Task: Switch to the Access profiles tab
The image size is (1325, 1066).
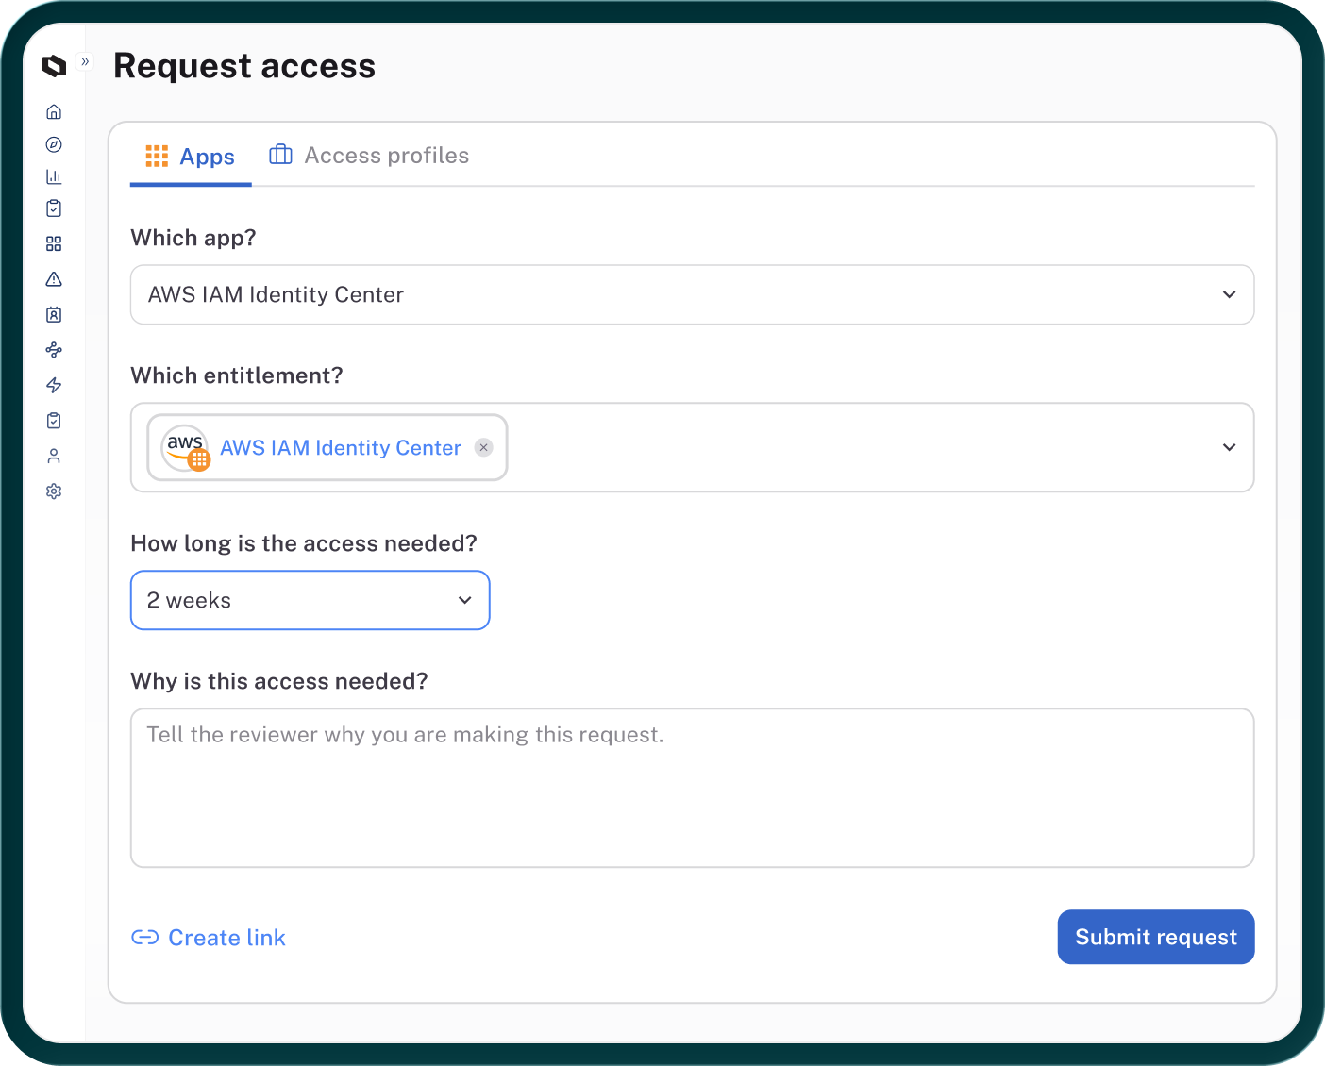Action: [x=369, y=156]
